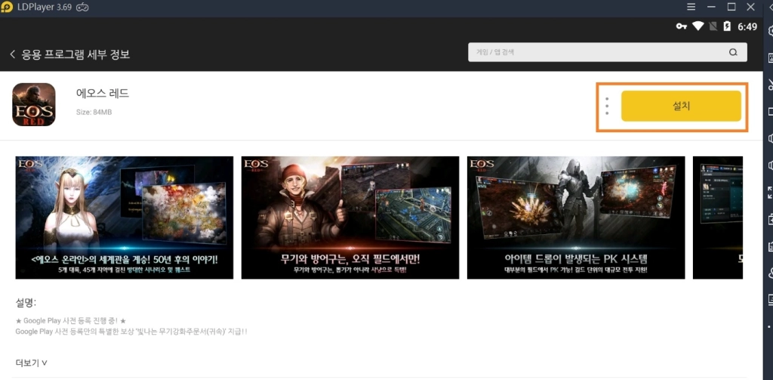This screenshot has width=773, height=380.
Task: Click the LDPlayer 3.69 title text
Action: click(45, 8)
